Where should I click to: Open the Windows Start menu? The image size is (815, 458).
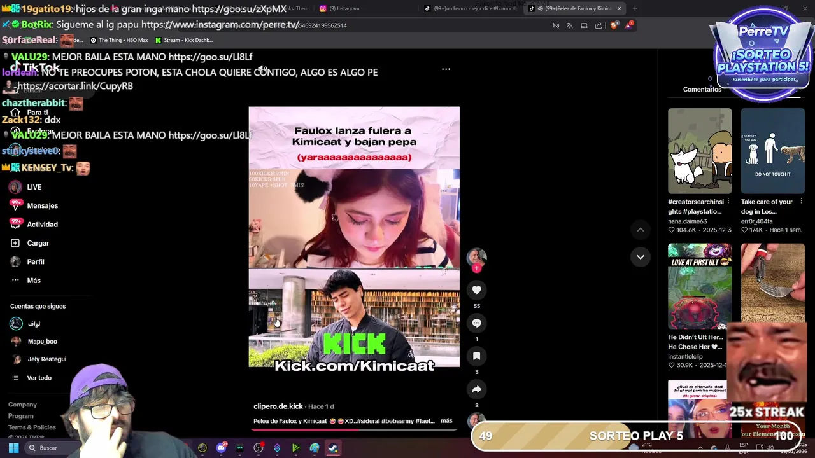click(x=13, y=448)
